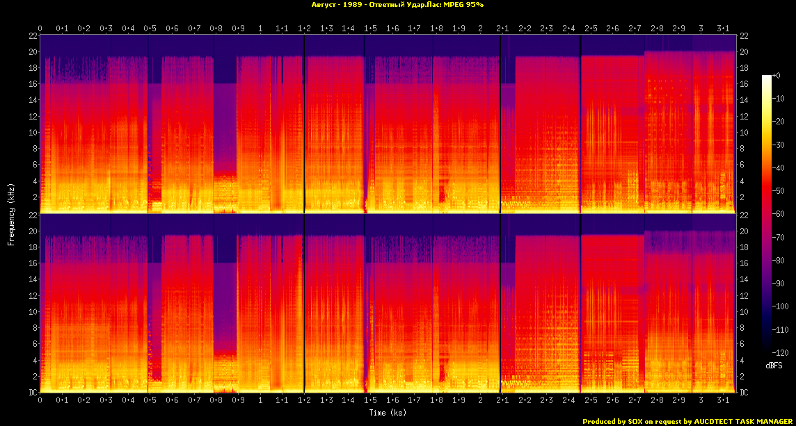Click the "Time (ks)" axis label at the bottom
This screenshot has width=796, height=426.
click(388, 413)
